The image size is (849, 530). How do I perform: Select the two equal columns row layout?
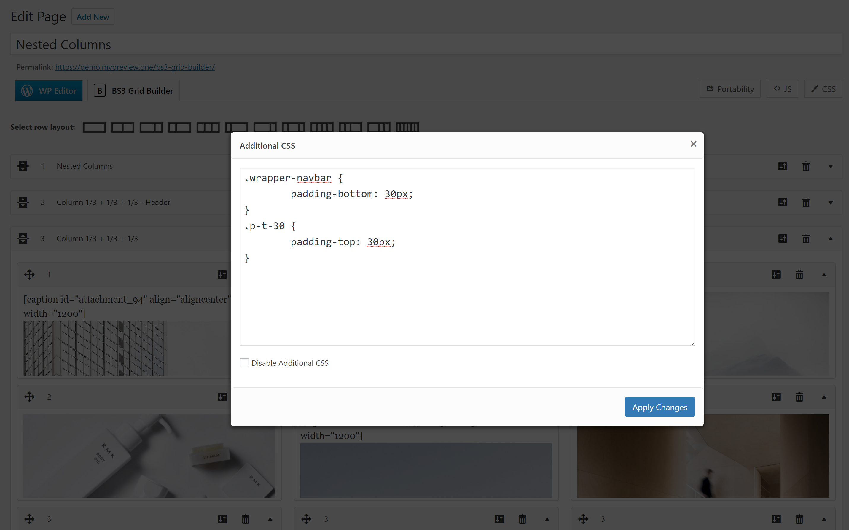[x=122, y=127]
